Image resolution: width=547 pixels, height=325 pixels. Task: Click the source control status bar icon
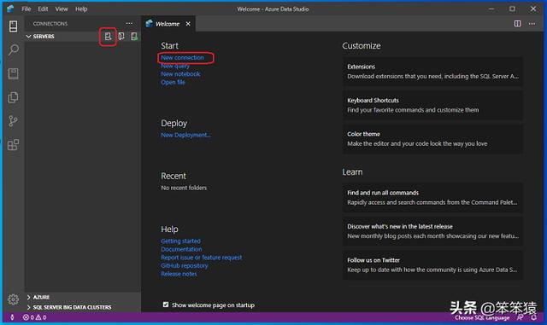click(12, 317)
